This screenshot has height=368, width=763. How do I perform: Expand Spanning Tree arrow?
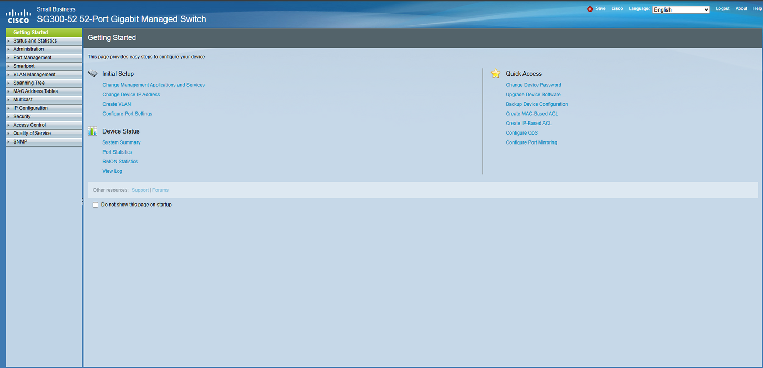click(9, 83)
